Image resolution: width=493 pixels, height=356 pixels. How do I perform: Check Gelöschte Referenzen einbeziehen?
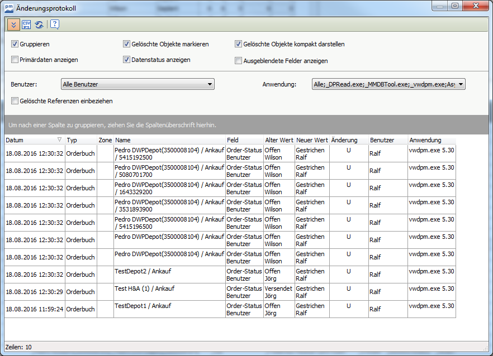point(15,101)
